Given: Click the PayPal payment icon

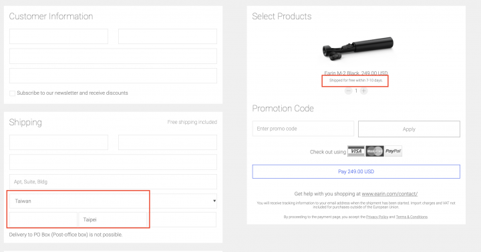Looking at the screenshot, I should click(393, 151).
